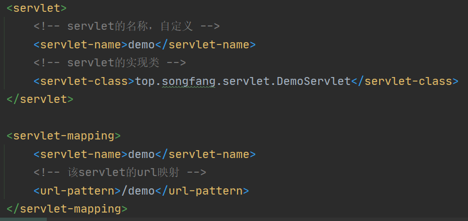This screenshot has width=468, height=221.
Task: Place cursor in 'demo' inside first servlet-name
Action: click(141, 44)
